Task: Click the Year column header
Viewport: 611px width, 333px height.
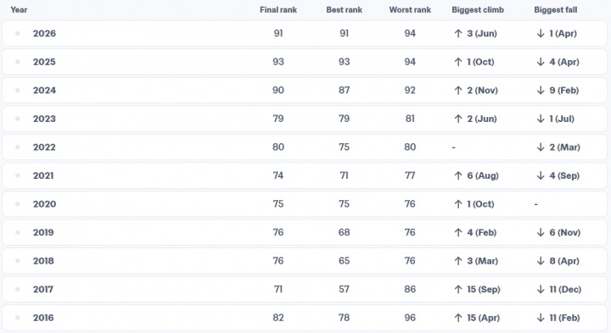Action: pos(19,9)
